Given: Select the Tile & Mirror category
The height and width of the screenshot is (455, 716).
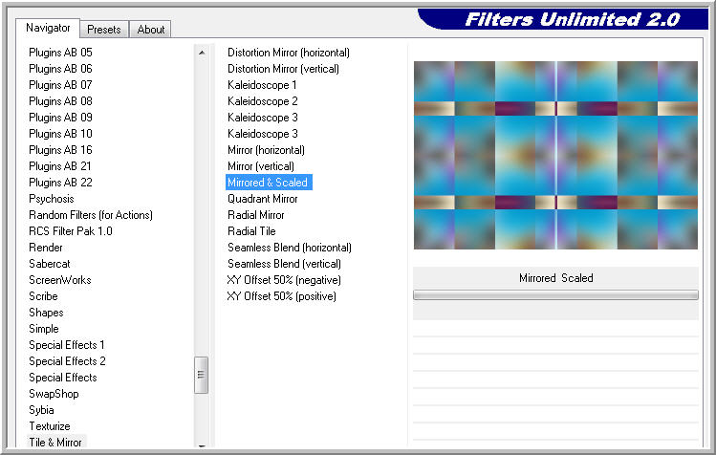Looking at the screenshot, I should tap(54, 443).
